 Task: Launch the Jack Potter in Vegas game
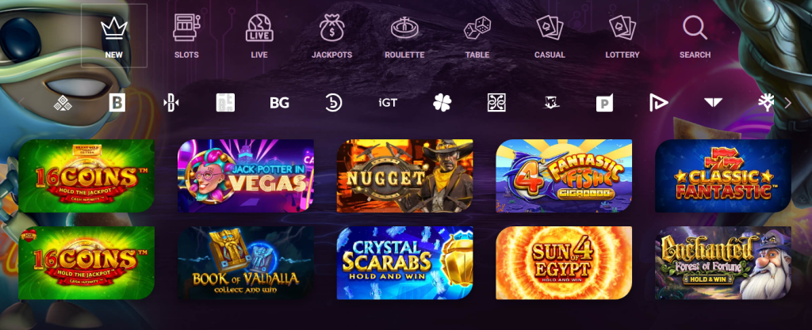click(246, 176)
